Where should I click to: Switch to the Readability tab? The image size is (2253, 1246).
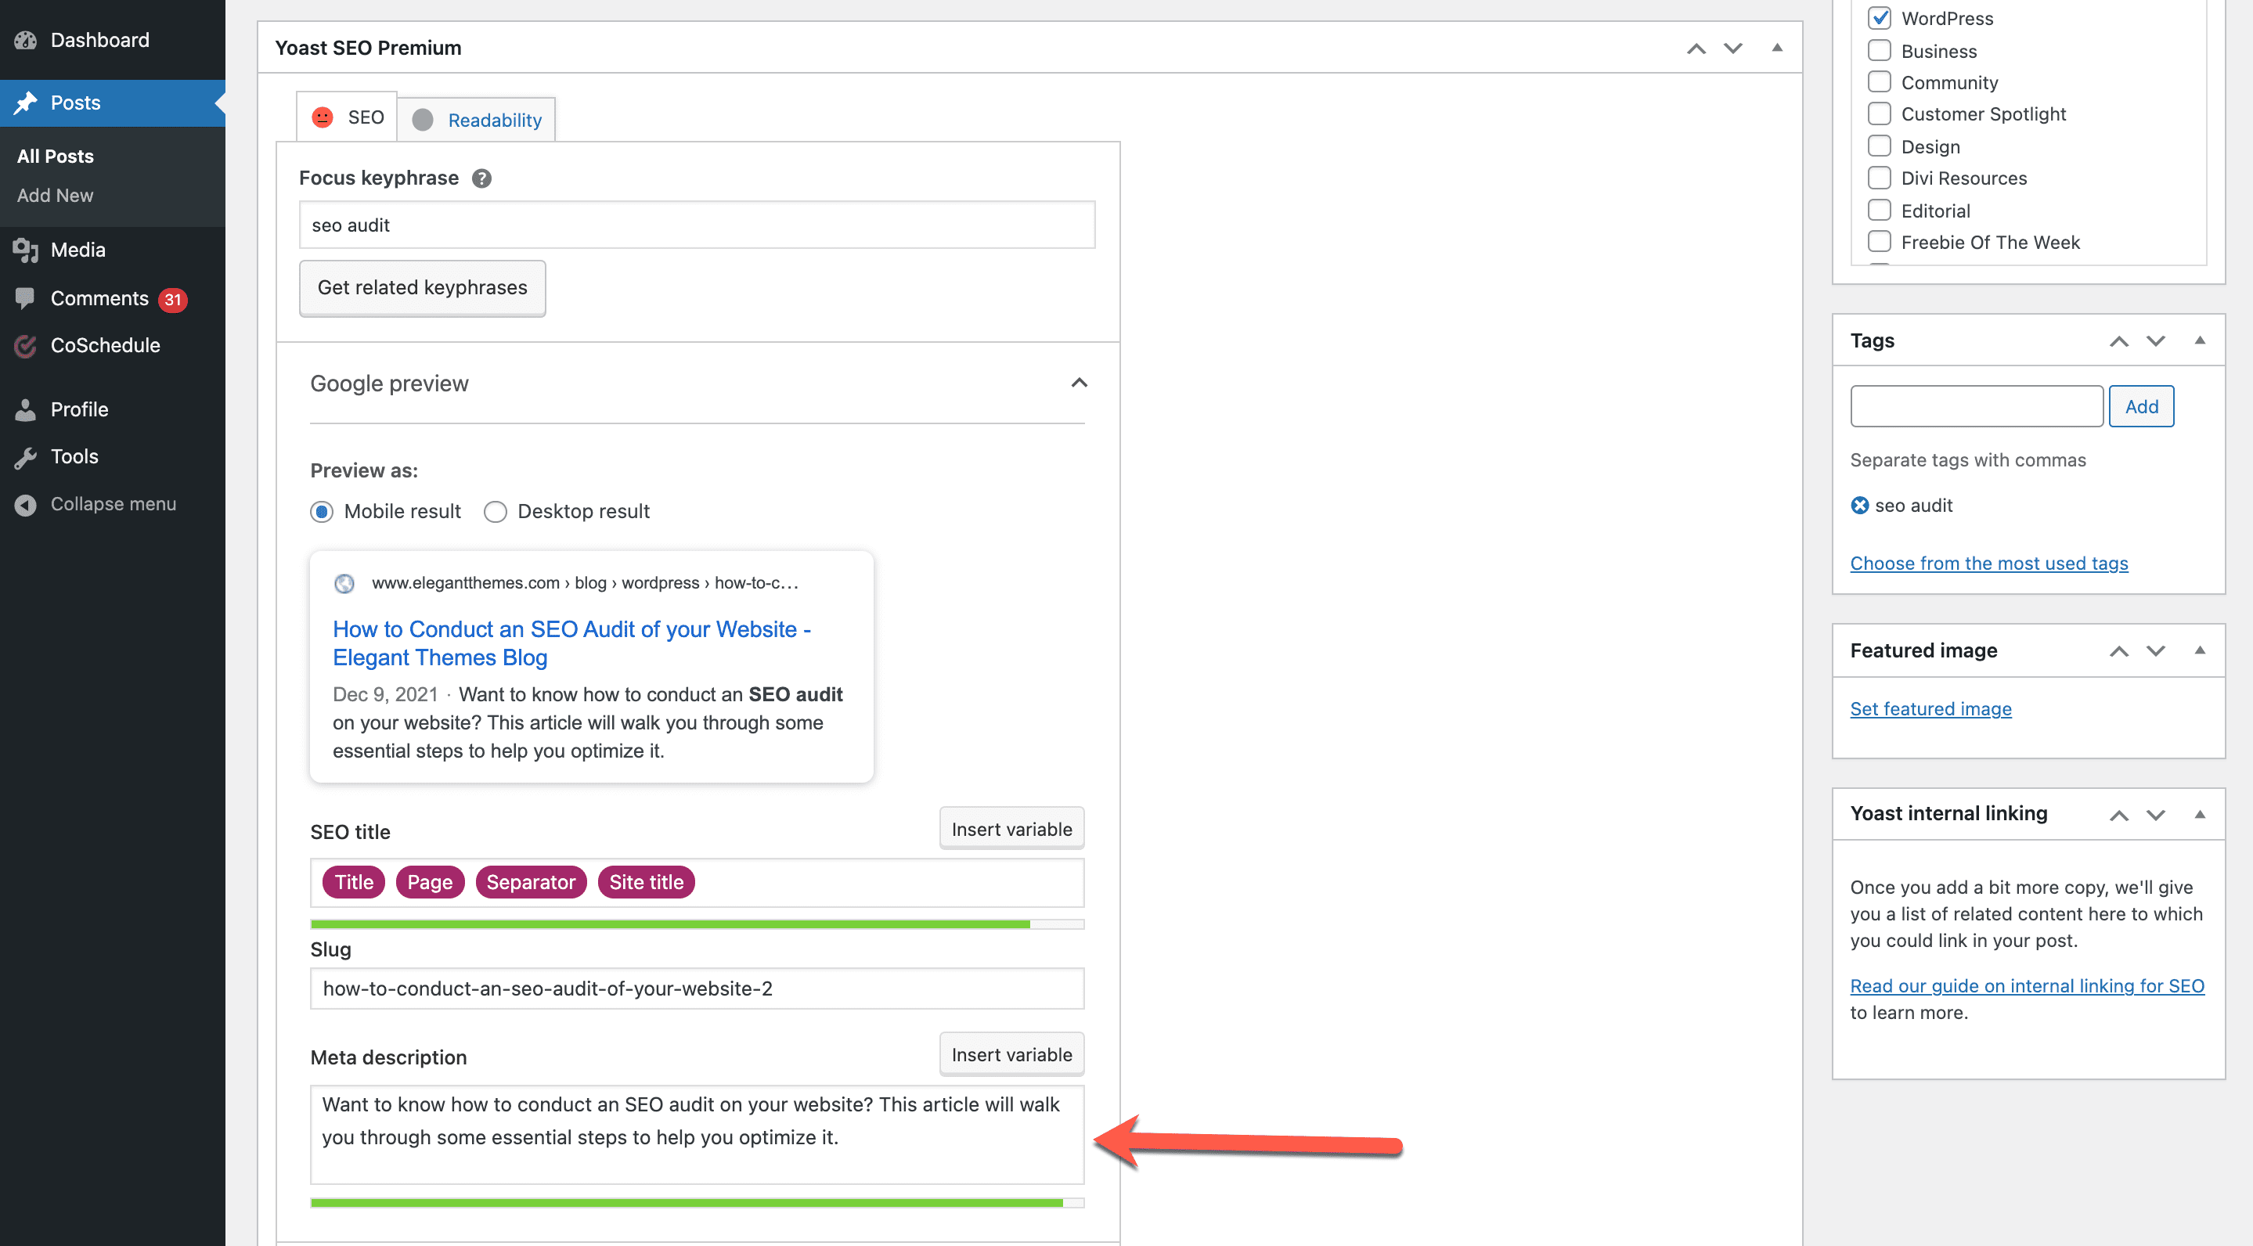494,120
